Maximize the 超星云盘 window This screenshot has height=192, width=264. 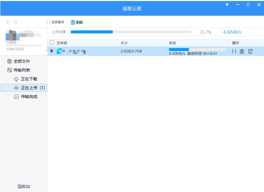(248, 5)
